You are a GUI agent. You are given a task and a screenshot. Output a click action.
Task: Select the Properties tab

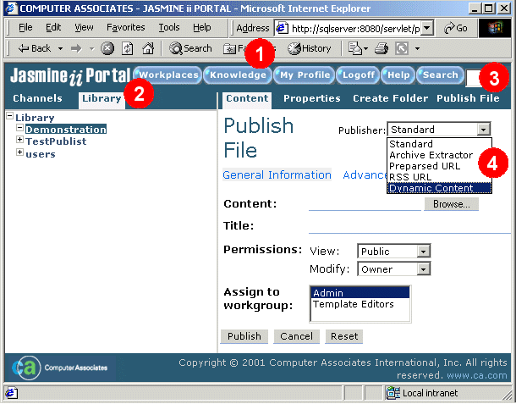[312, 98]
